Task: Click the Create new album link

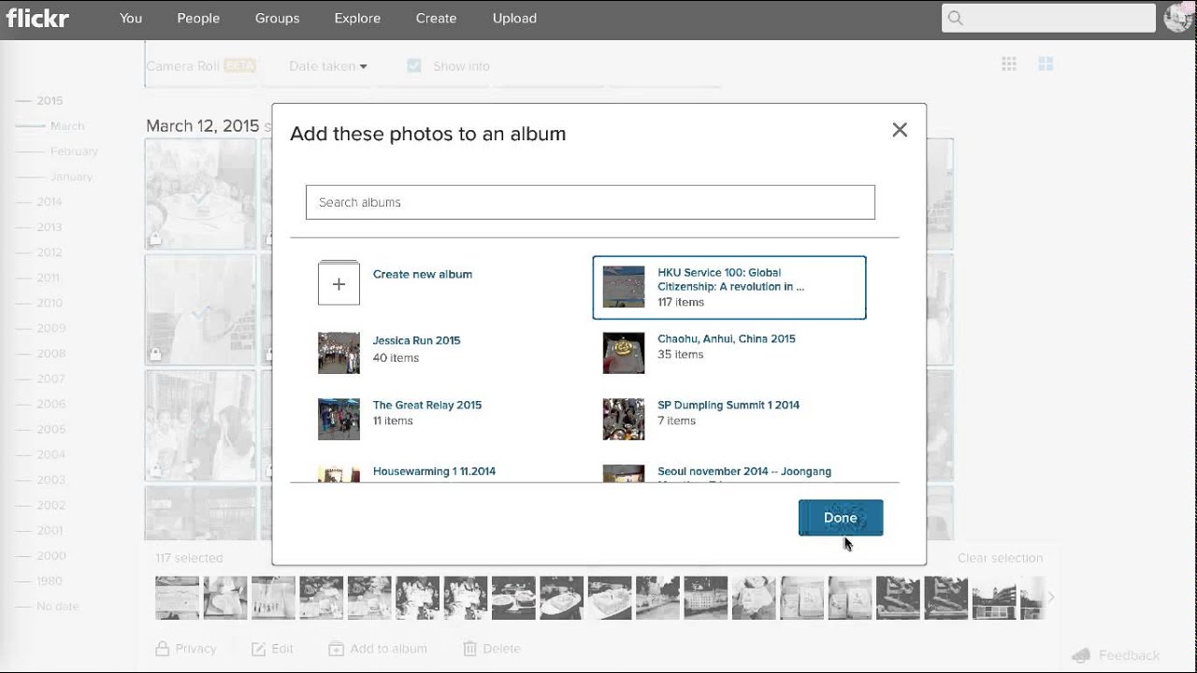Action: (x=423, y=274)
